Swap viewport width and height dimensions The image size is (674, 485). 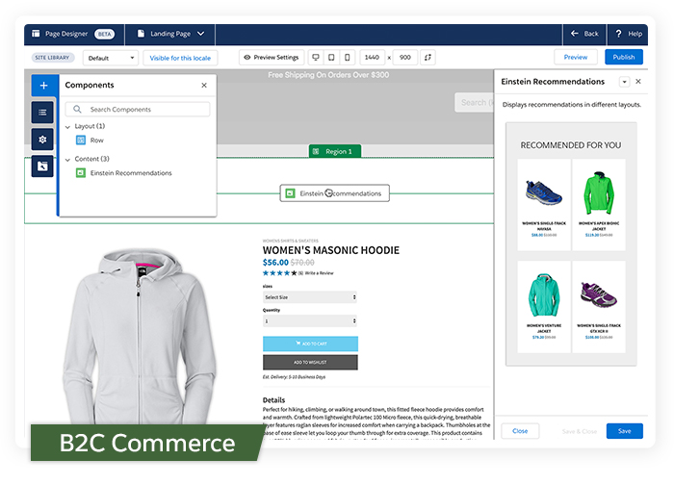click(428, 58)
